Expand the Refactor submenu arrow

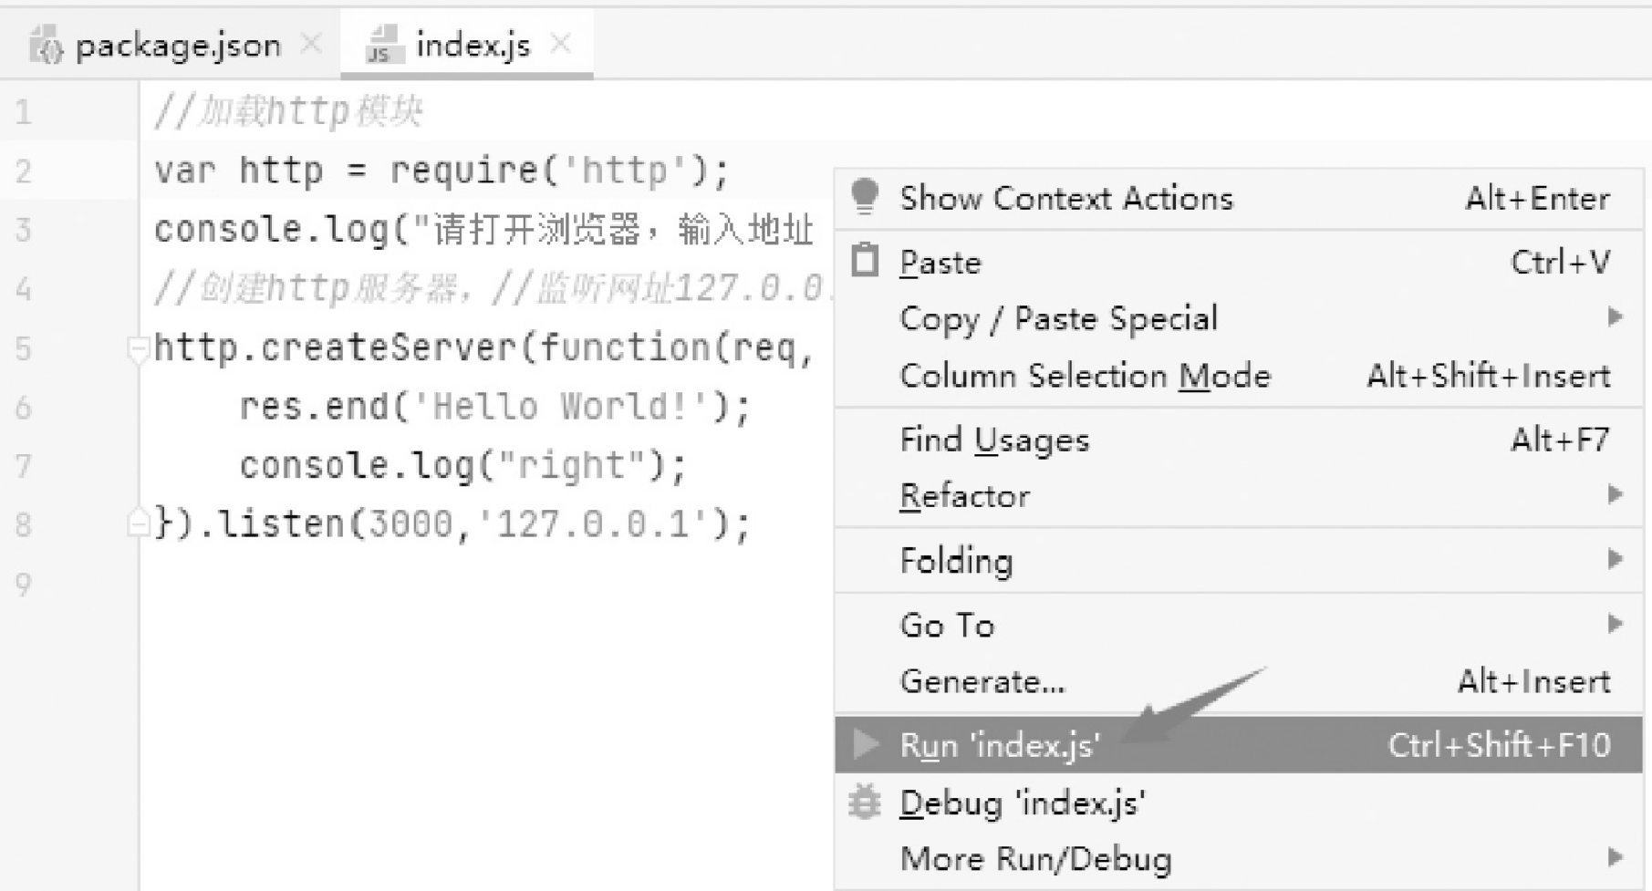point(1615,494)
